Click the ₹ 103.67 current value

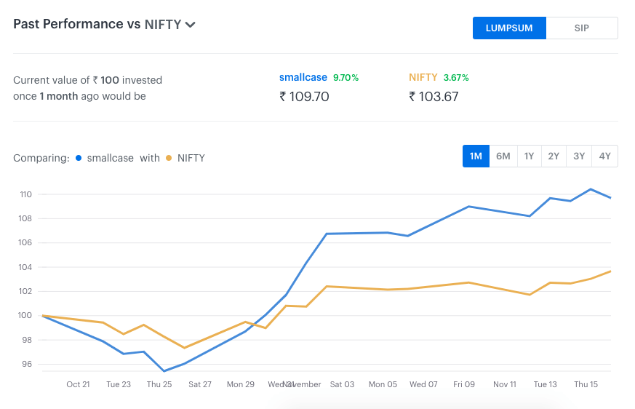tap(434, 97)
